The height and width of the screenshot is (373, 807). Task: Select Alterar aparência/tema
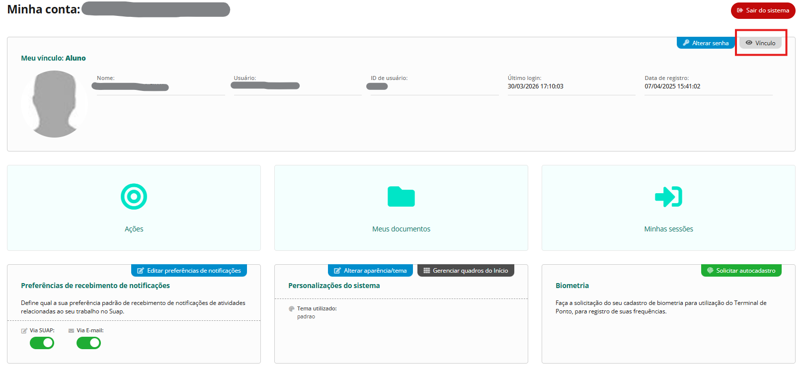[x=370, y=271]
